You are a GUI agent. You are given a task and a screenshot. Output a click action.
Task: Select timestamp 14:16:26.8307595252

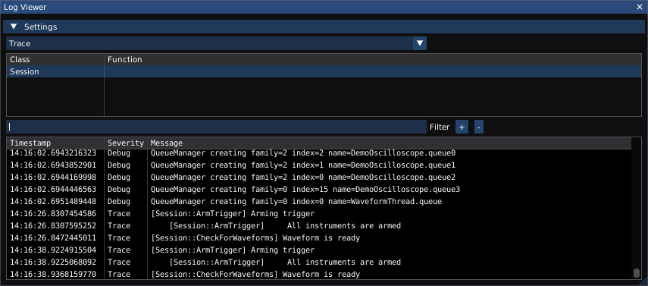53,226
